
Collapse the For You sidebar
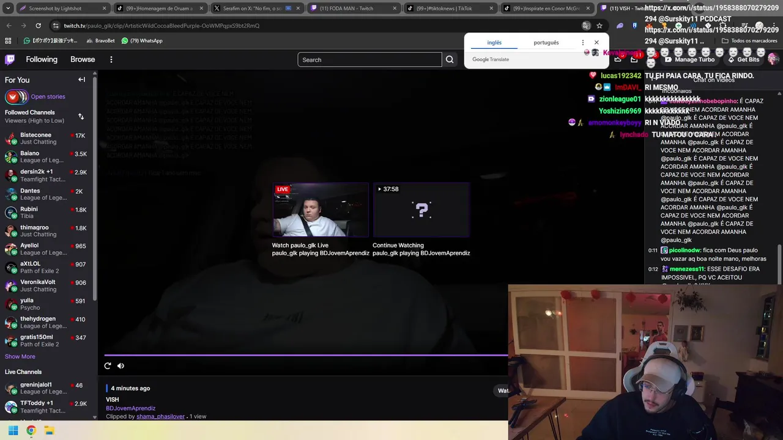click(81, 79)
